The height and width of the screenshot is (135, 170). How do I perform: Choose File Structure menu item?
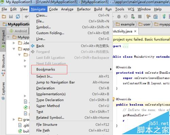coord(71,125)
